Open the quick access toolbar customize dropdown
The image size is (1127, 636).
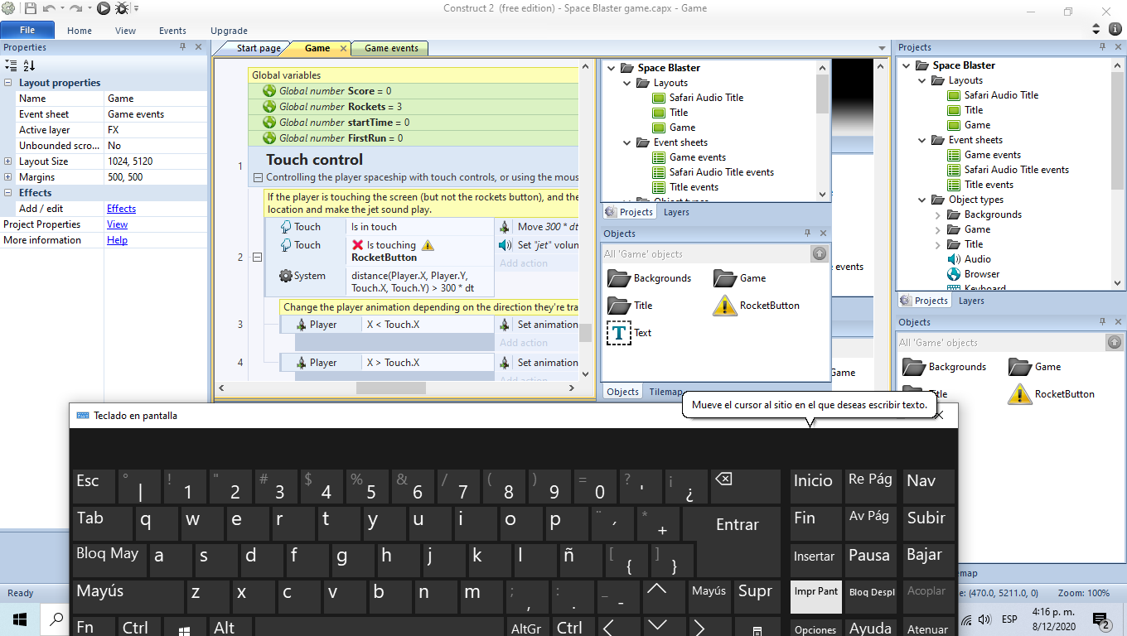[x=136, y=9]
